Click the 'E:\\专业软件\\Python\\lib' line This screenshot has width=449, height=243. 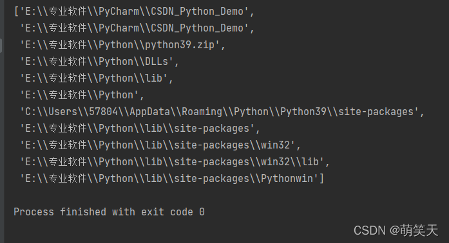coord(96,78)
